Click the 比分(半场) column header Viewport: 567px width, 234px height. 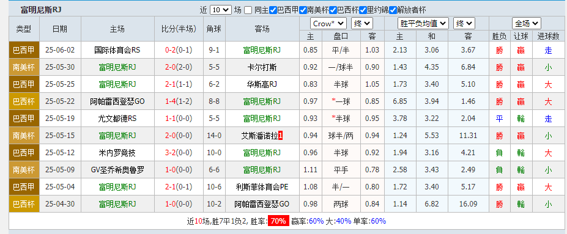pos(179,29)
